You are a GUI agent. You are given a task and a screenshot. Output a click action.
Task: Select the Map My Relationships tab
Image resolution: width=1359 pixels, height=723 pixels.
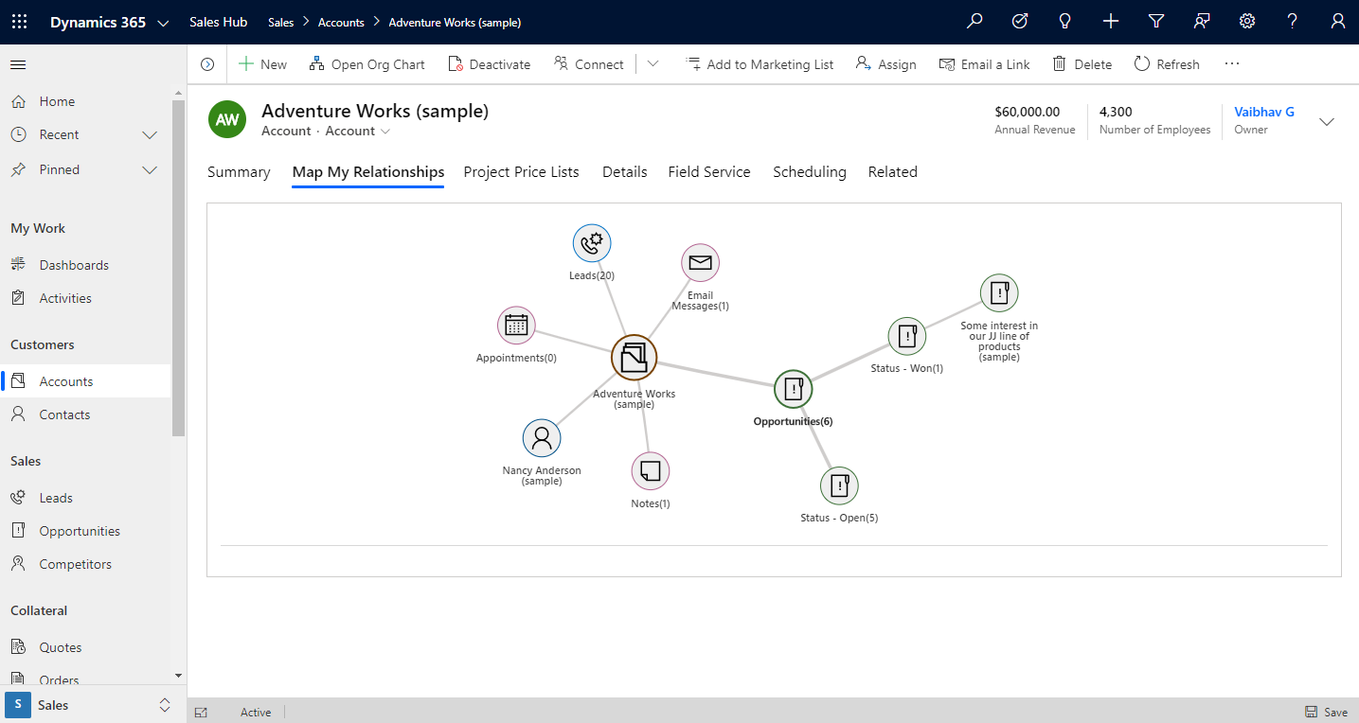[x=368, y=172]
